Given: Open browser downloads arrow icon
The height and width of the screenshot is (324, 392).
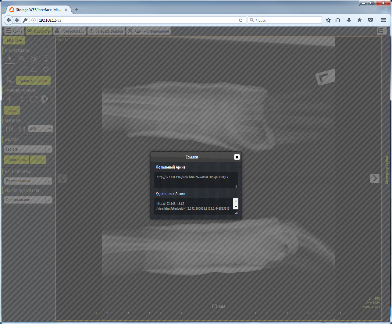Looking at the screenshot, I should [349, 20].
